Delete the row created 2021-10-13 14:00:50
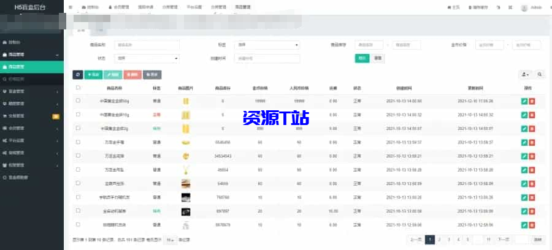This screenshot has height=250, width=552. (x=532, y=101)
